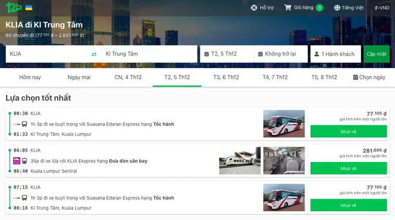The width and height of the screenshot is (395, 220).
Task: Click the globe language icon
Action: pos(337,8)
